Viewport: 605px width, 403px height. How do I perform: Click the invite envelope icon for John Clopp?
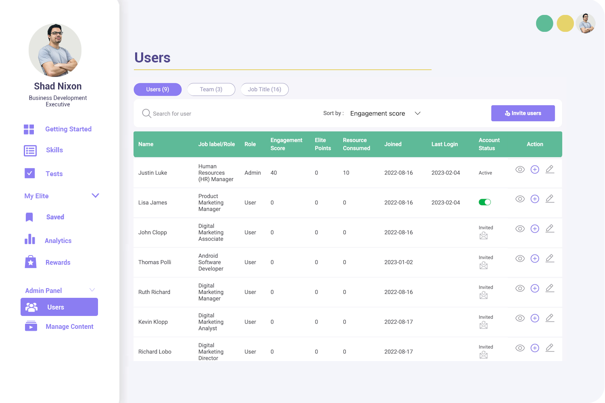[x=484, y=236]
